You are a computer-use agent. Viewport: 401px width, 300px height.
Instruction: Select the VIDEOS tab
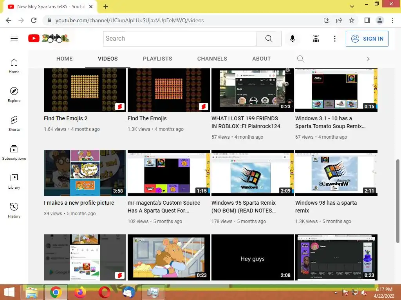tap(108, 59)
